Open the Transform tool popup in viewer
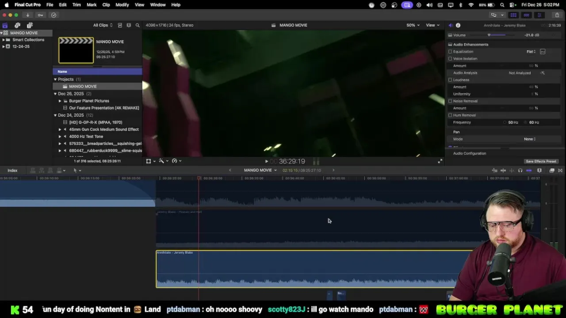566x318 pixels. [x=150, y=161]
